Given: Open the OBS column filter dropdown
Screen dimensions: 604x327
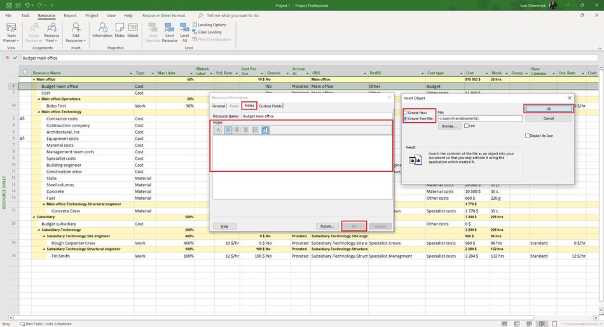Looking at the screenshot, I should (x=365, y=73).
